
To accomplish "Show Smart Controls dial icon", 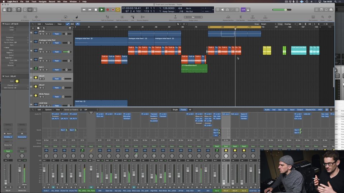I will click(x=25, y=10).
